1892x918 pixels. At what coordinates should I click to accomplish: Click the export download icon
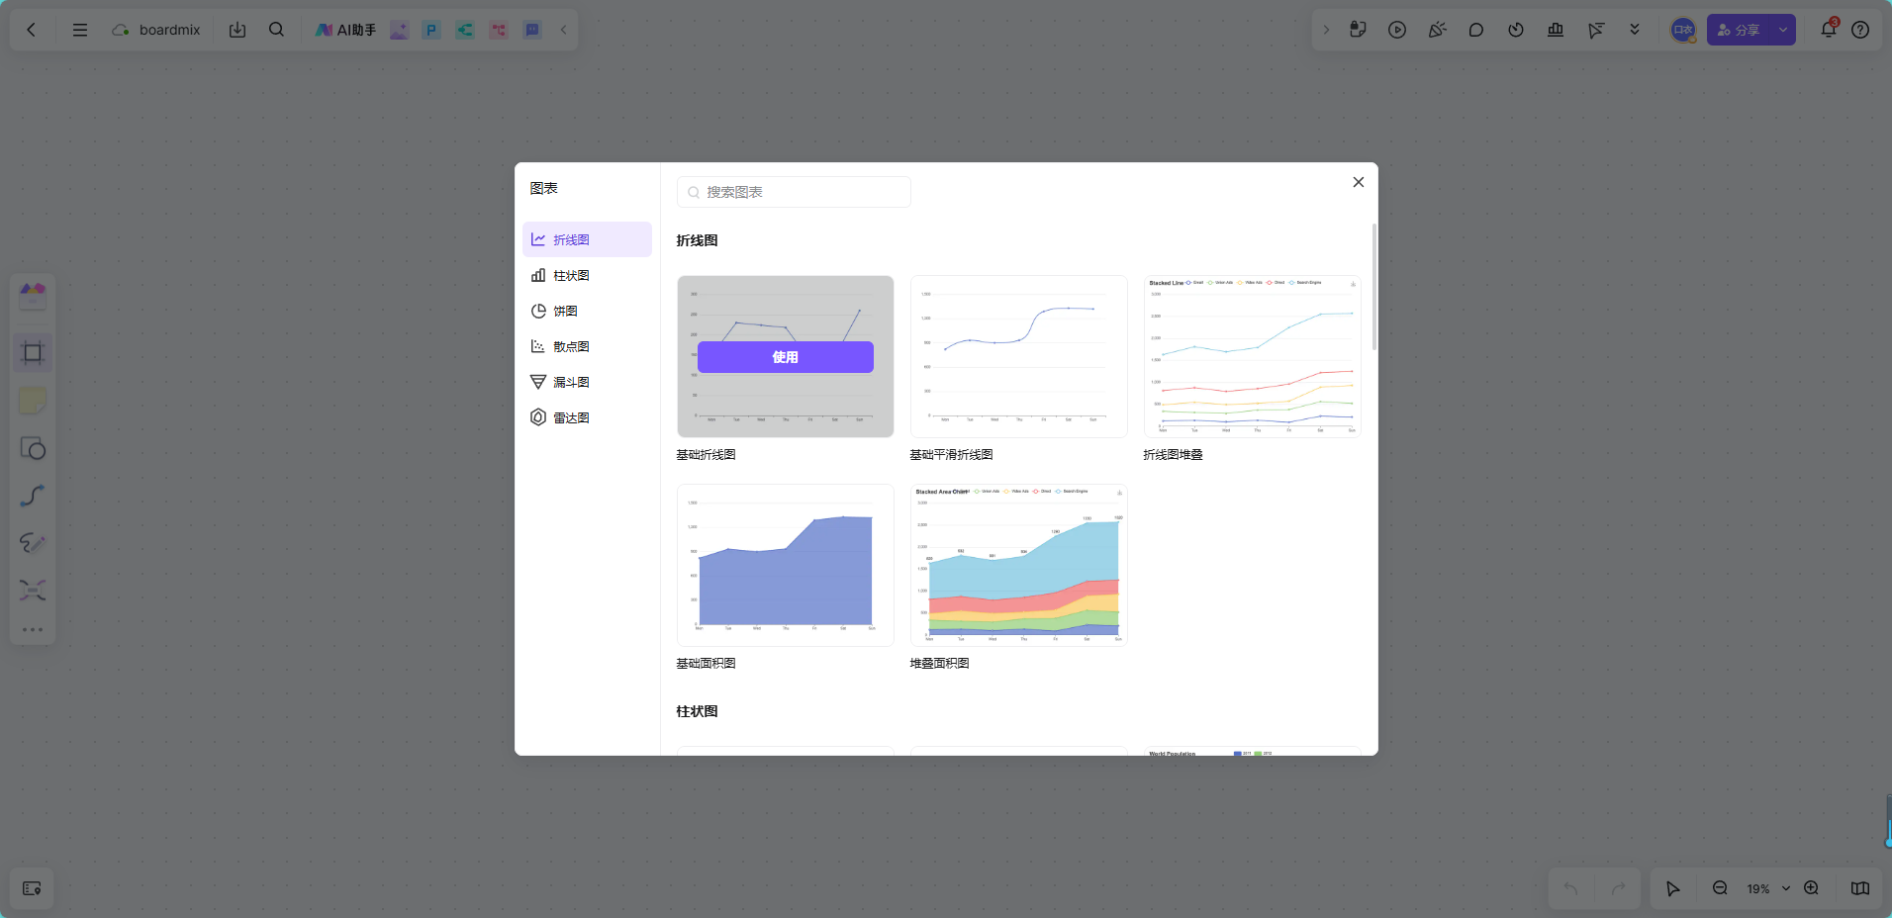[237, 30]
